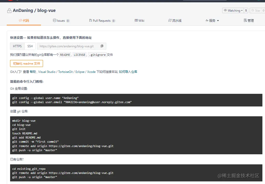The width and height of the screenshot is (265, 184).
Task: Click the 初始化 readme 文件 button
Action: click(26, 64)
